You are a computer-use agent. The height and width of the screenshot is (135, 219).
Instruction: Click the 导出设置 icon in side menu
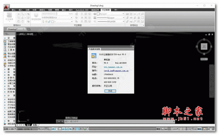[5, 54]
